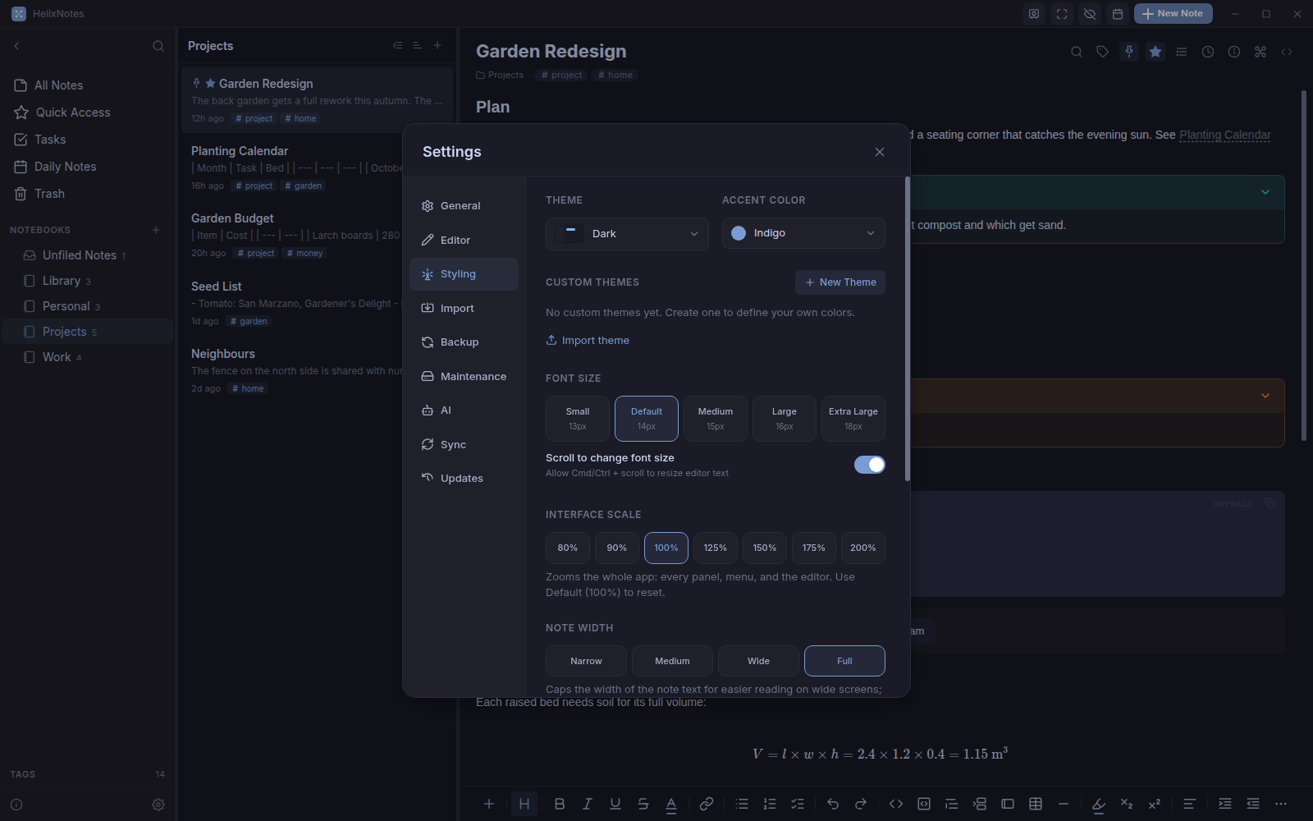Choose Wide note width

pyautogui.click(x=758, y=661)
